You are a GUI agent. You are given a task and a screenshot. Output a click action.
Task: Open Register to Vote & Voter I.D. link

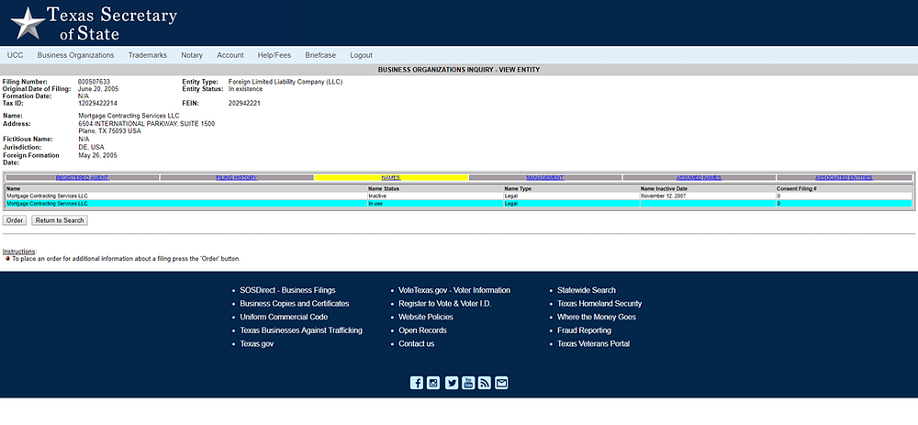[x=445, y=304]
